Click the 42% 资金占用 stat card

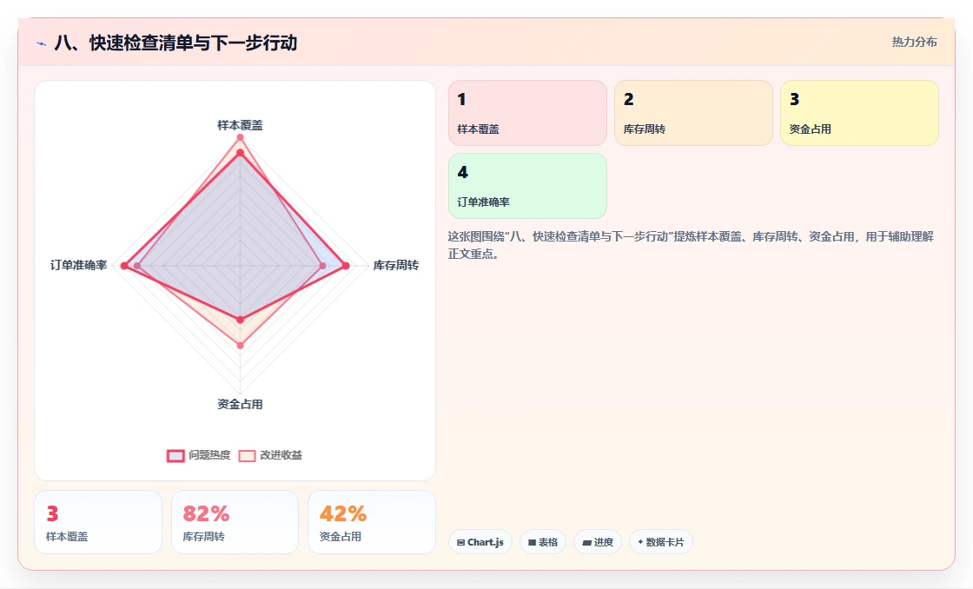[372, 522]
